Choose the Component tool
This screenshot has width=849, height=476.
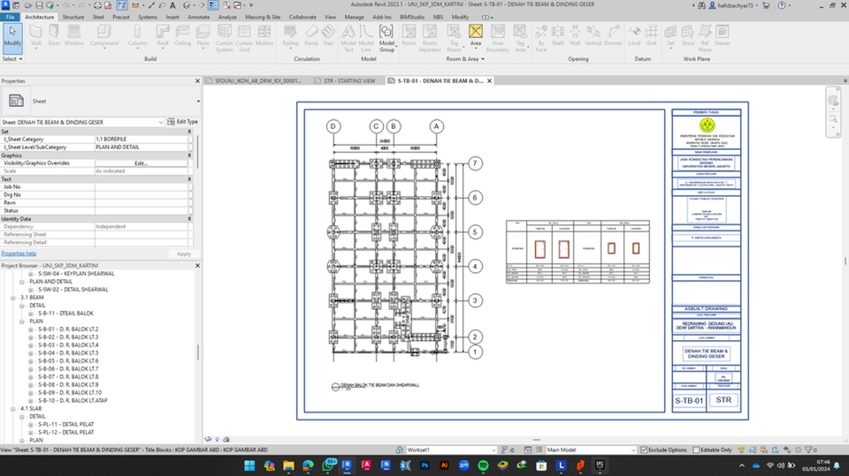pos(104,35)
